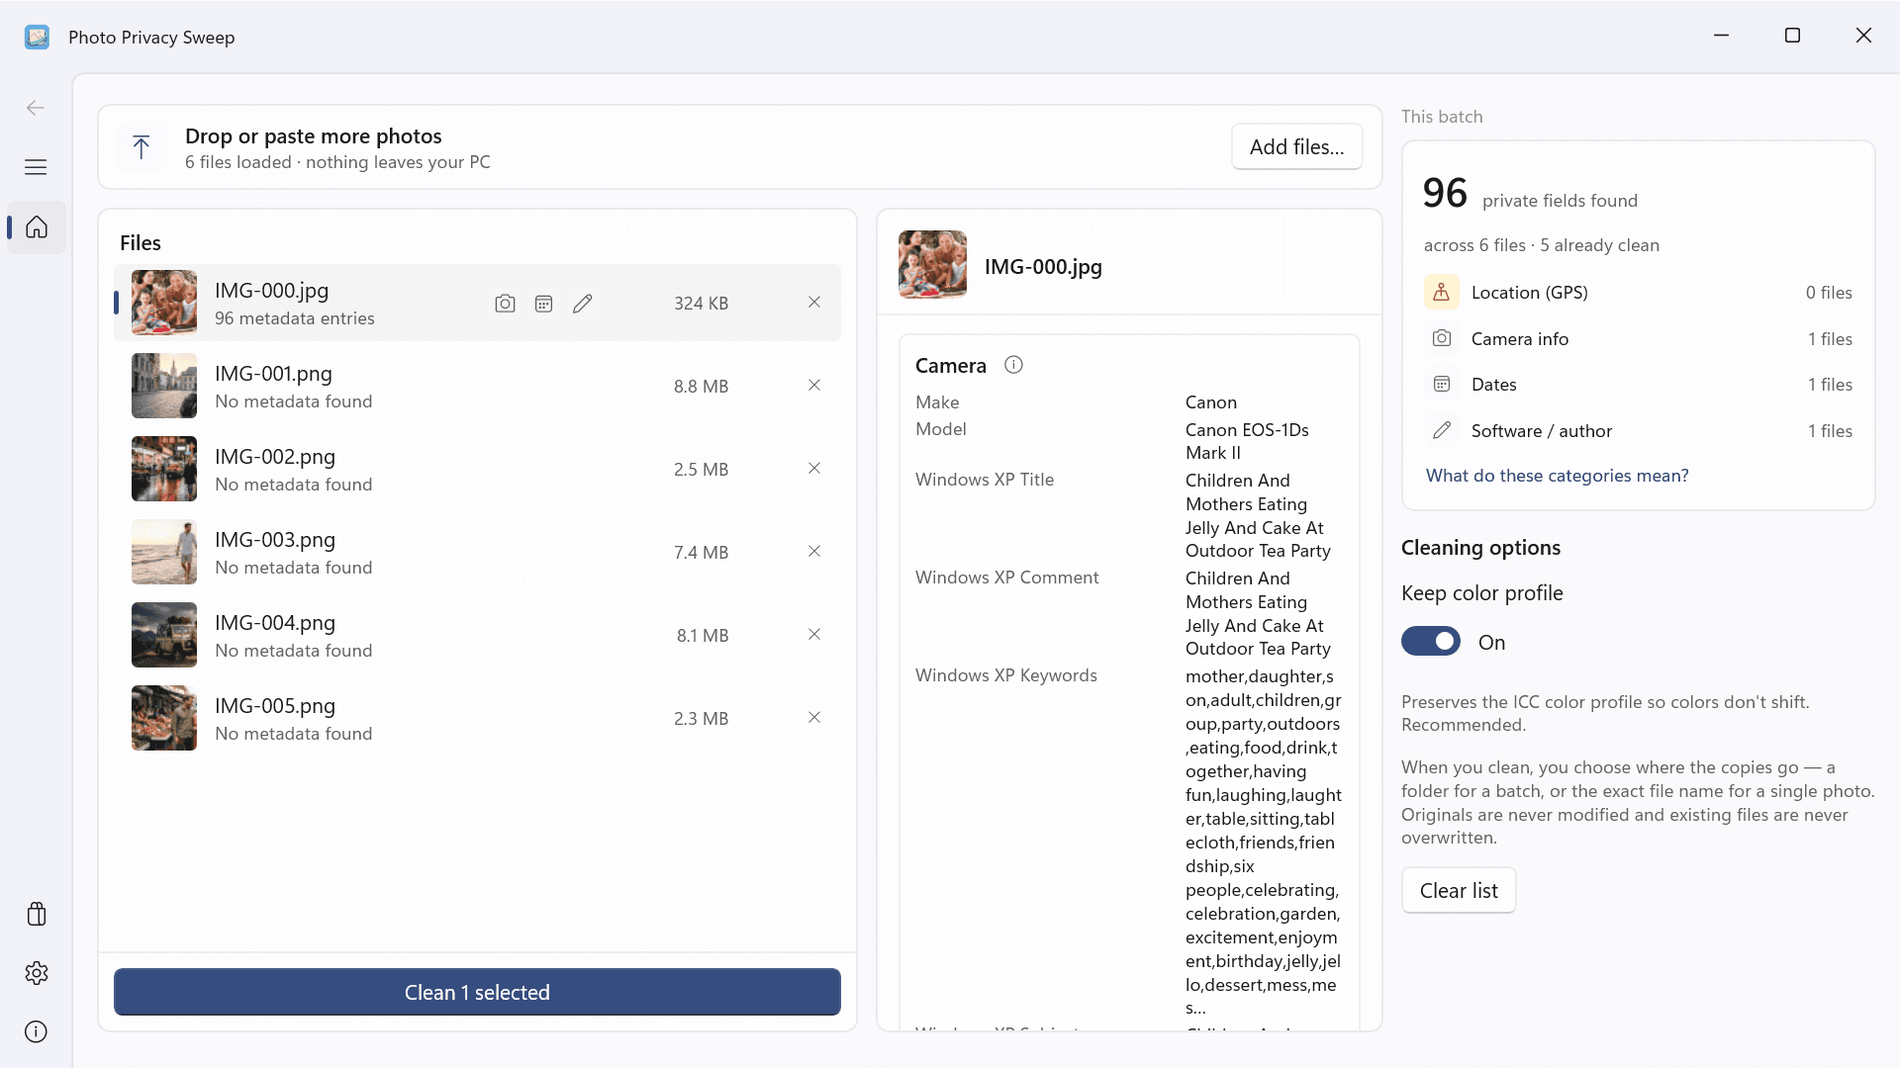Image resolution: width=1900 pixels, height=1068 pixels.
Task: Select Software / author category row
Action: tap(1638, 431)
